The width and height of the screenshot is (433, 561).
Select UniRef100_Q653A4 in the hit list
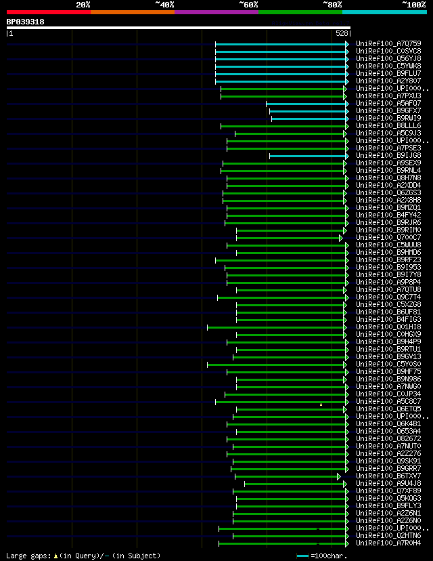point(388,431)
